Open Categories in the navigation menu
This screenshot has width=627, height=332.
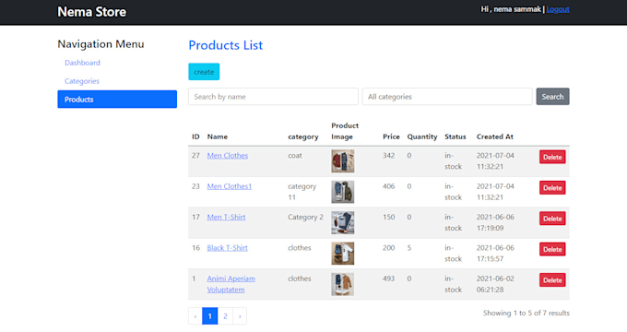point(82,81)
